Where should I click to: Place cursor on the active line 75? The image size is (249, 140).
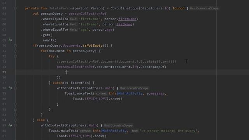[x=132, y=72]
